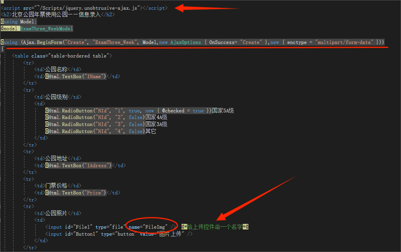The image size is (401, 252).
Task: Click the id="File1" attribute
Action: click(x=79, y=227)
